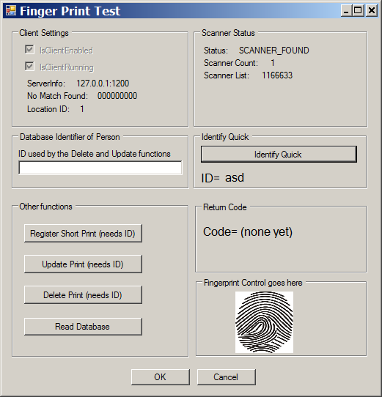Focus the Delete and Update ID input field
Image resolution: width=382 pixels, height=397 pixels.
(x=100, y=168)
